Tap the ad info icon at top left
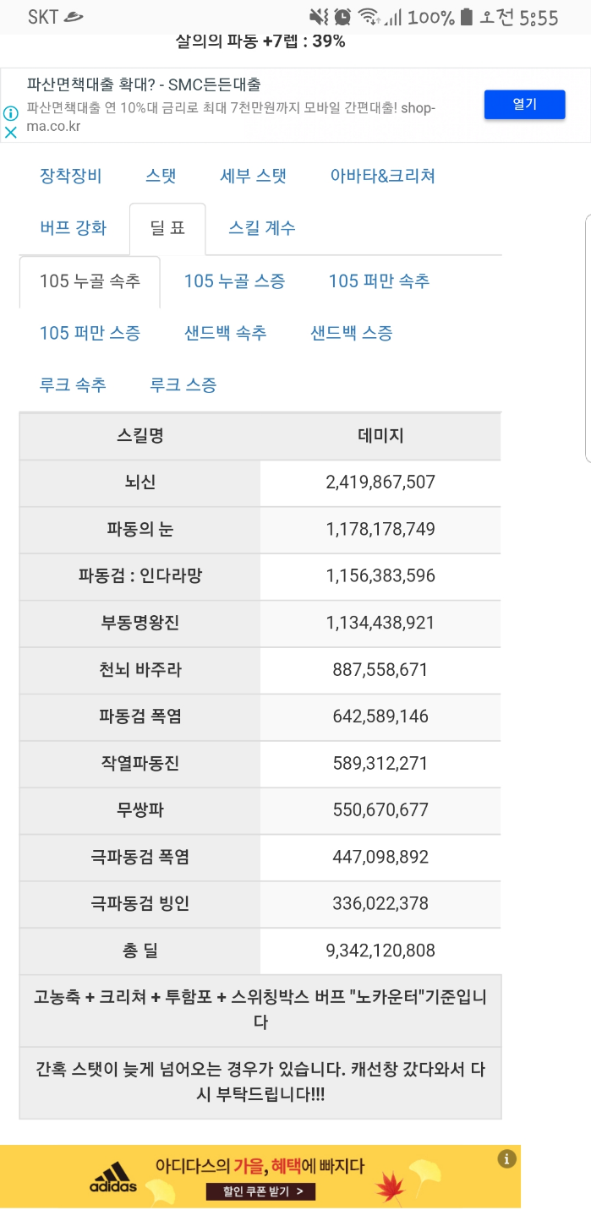This screenshot has width=591, height=1215. pyautogui.click(x=11, y=113)
